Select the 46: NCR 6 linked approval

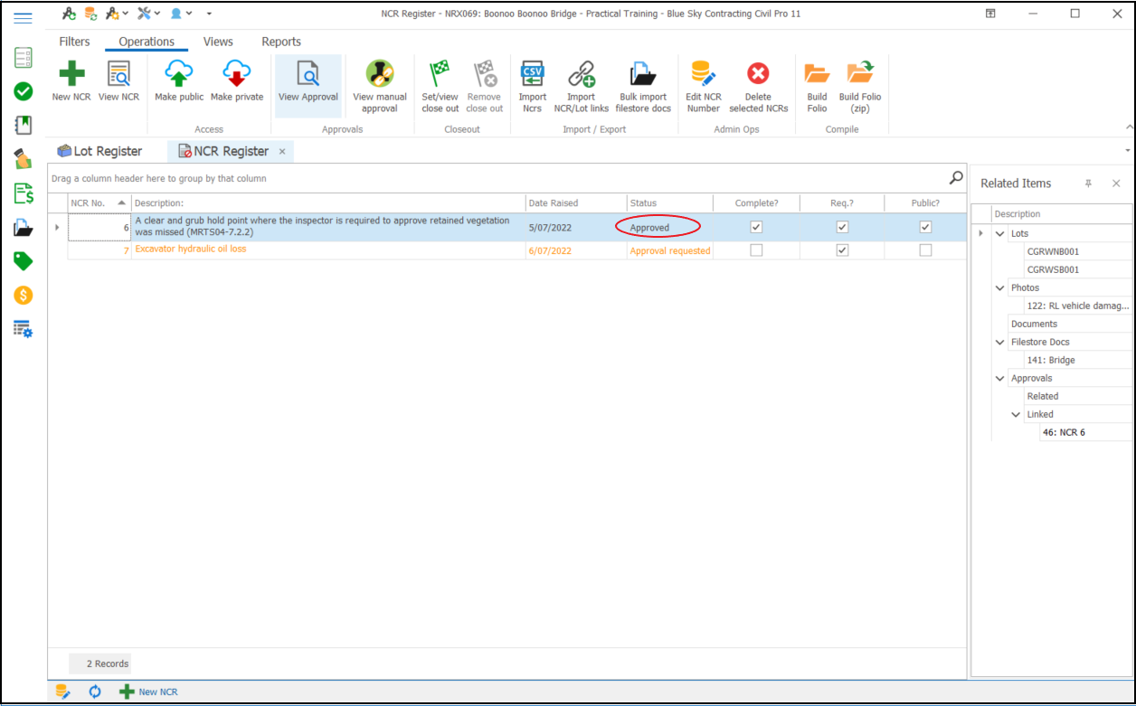[x=1064, y=432]
